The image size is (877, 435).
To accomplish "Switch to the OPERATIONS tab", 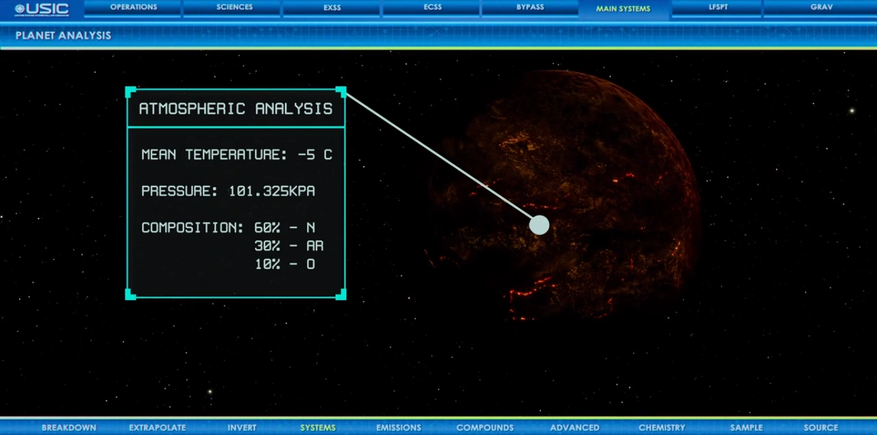I will pos(133,7).
